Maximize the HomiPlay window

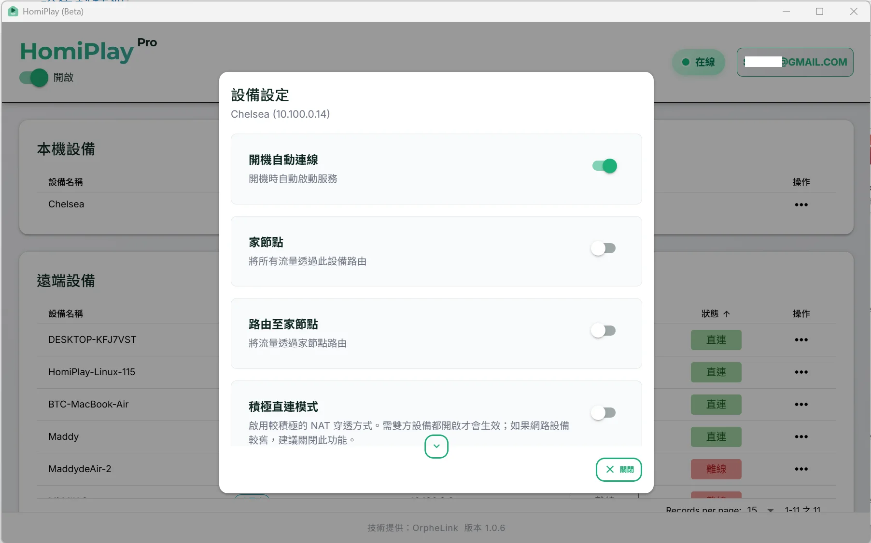point(819,11)
